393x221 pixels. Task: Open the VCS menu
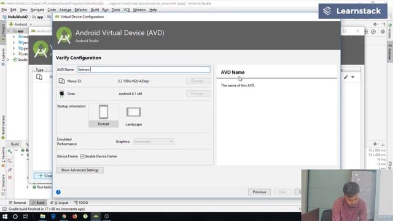tap(126, 10)
